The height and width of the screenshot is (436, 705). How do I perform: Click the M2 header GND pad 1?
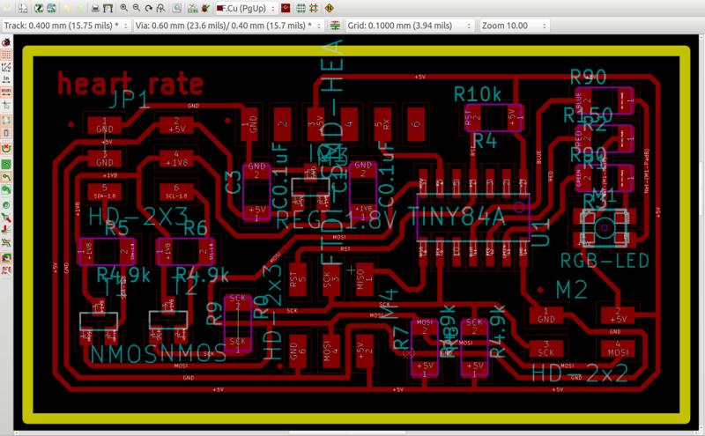click(545, 315)
